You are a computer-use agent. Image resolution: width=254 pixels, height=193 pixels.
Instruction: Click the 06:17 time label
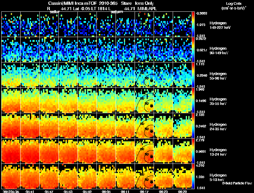point(144,191)
